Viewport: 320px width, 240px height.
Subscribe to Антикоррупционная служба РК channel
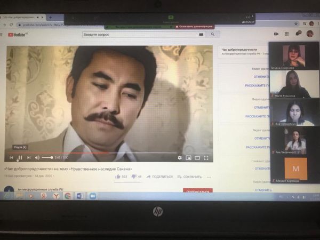tap(197, 190)
